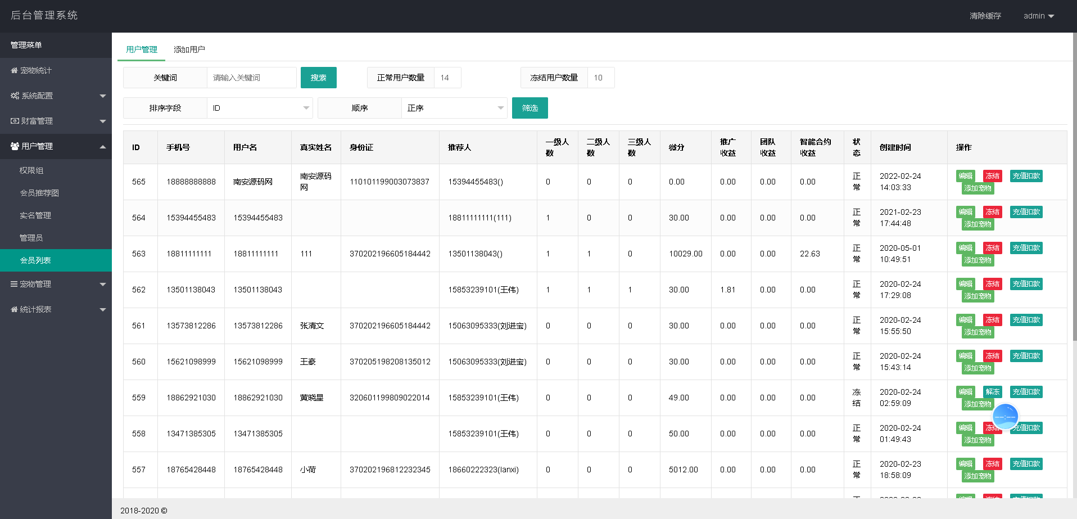Click the gears icon beside 系统配置
Viewport: 1077px width, 519px height.
pyautogui.click(x=15, y=96)
